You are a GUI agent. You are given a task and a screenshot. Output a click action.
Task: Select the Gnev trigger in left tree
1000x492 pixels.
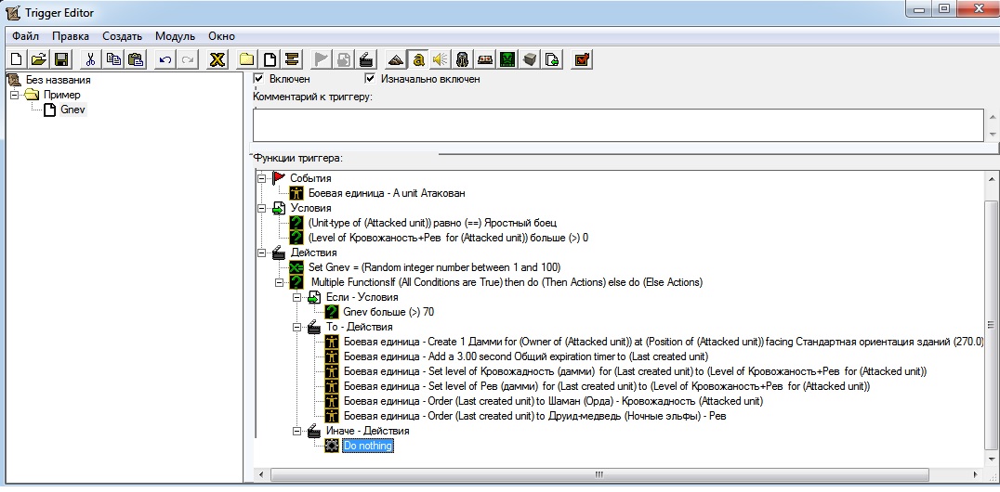click(x=72, y=110)
